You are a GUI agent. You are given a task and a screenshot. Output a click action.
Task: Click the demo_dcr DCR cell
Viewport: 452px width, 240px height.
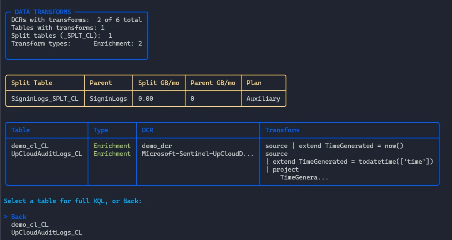point(157,146)
